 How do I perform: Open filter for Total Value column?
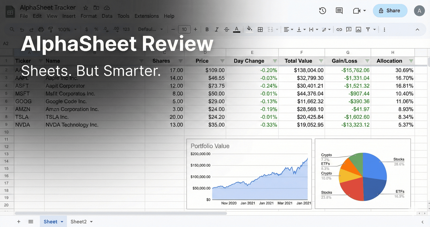pyautogui.click(x=321, y=61)
